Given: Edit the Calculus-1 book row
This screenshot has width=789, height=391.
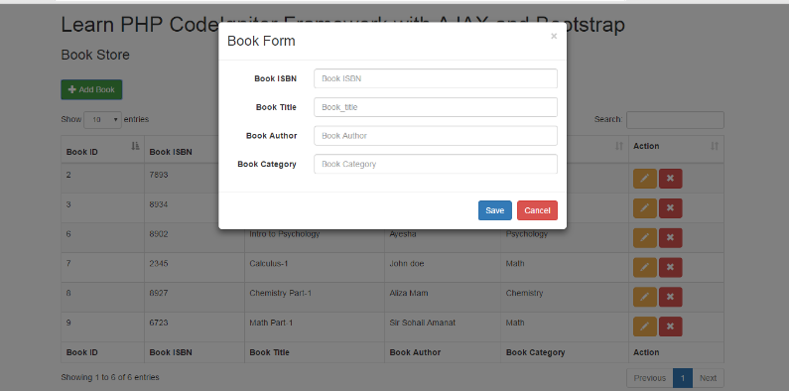Looking at the screenshot, I should pos(644,268).
